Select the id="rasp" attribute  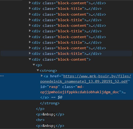(50, 87)
